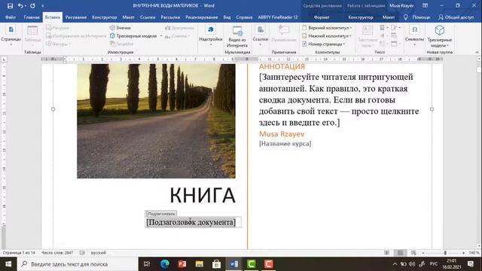Expand arrow beside Трехмерные модели in Иллюстрации
The height and width of the screenshot is (271, 482).
click(161, 36)
